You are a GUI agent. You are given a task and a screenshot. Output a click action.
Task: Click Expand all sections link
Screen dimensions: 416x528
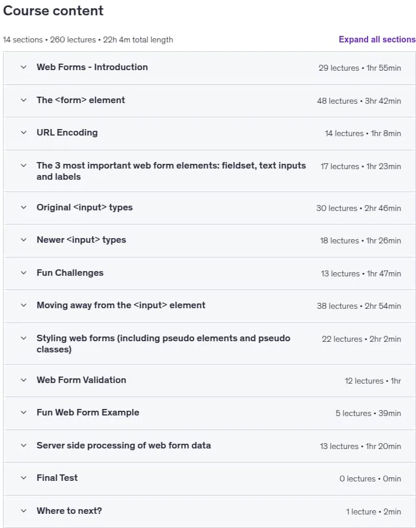click(x=377, y=39)
